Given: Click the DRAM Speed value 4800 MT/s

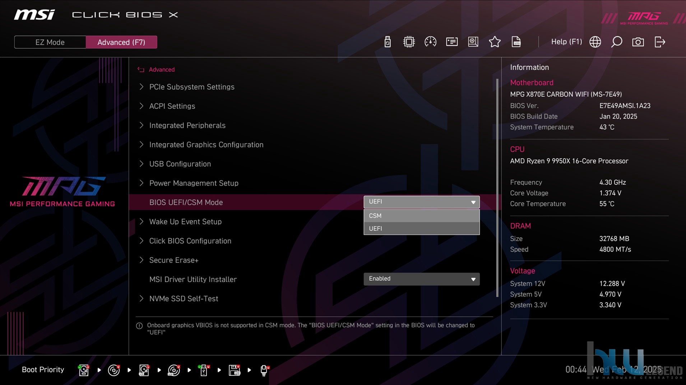Looking at the screenshot, I should pyautogui.click(x=615, y=249).
